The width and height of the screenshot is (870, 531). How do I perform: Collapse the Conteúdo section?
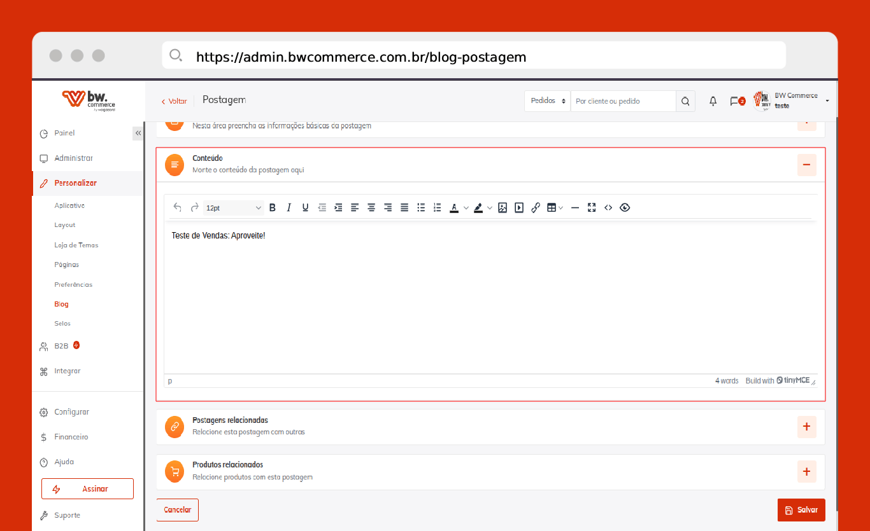click(x=806, y=165)
